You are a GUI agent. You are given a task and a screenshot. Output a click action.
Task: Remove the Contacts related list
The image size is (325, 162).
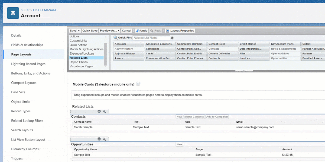pos(99,112)
